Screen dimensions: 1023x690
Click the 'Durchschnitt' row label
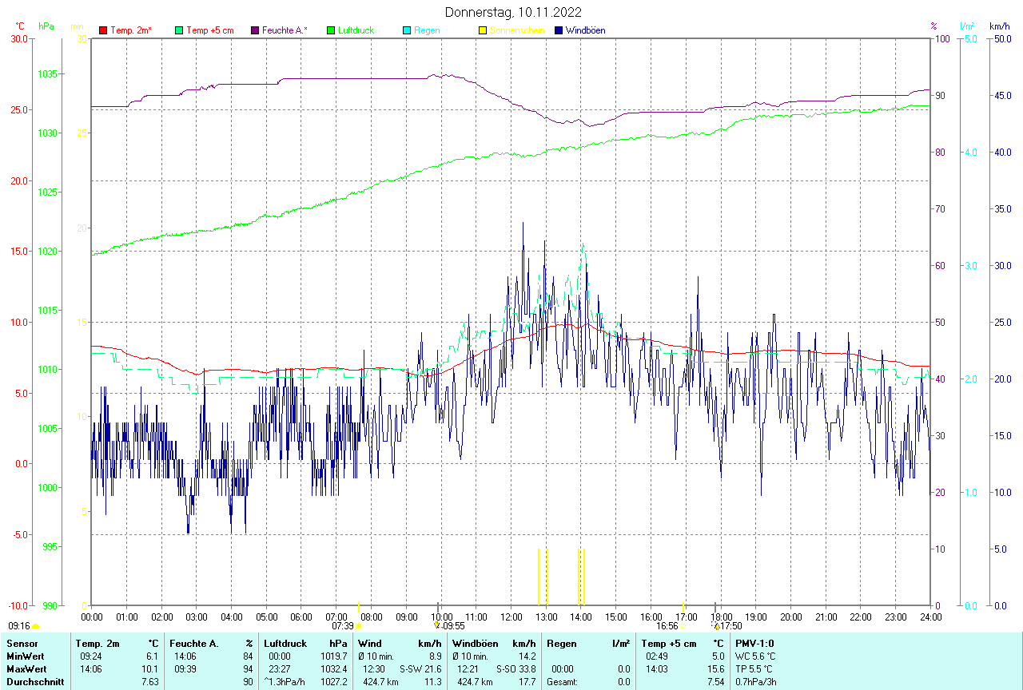click(x=35, y=682)
